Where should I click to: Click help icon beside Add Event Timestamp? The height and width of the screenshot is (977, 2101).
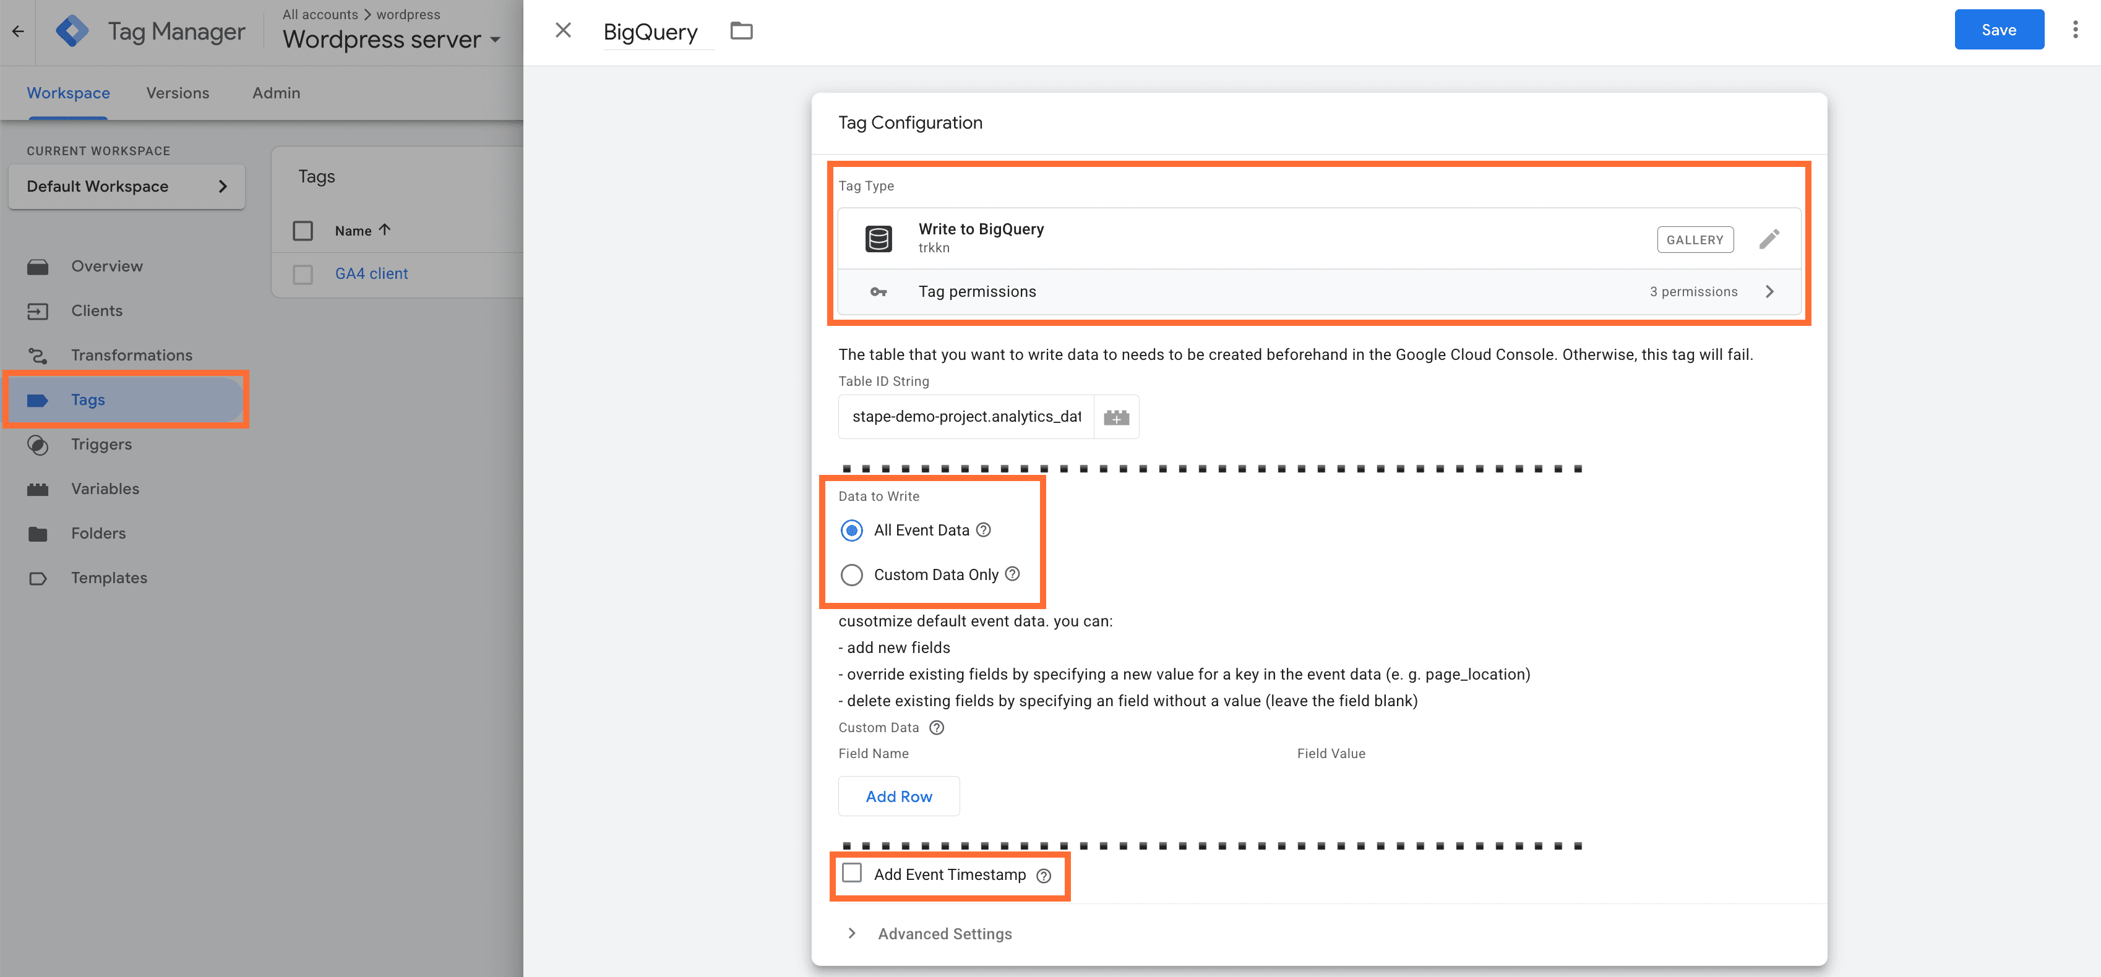[1043, 876]
